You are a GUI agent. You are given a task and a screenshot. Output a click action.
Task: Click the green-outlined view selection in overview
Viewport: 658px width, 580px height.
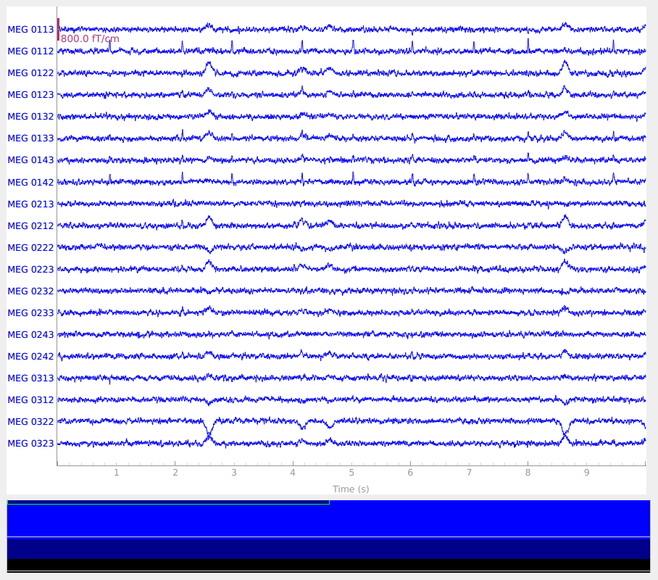click(168, 502)
